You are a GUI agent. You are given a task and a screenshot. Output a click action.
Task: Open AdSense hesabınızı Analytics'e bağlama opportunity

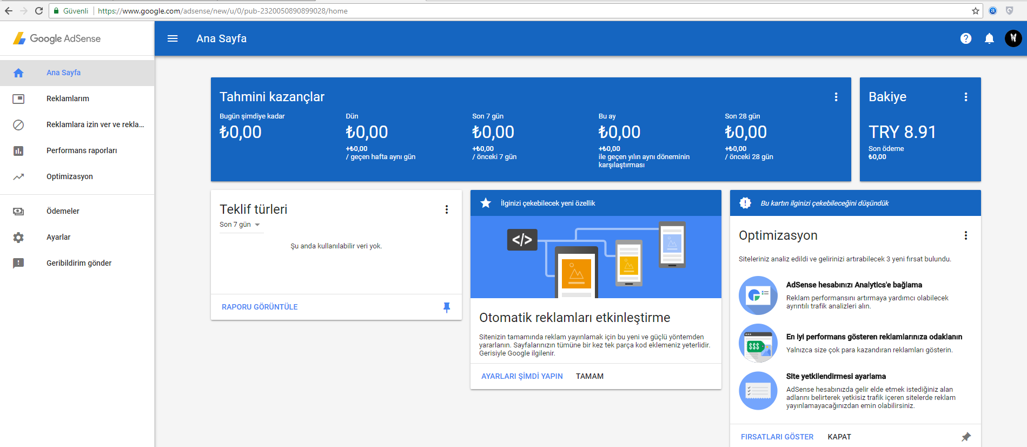pyautogui.click(x=854, y=285)
